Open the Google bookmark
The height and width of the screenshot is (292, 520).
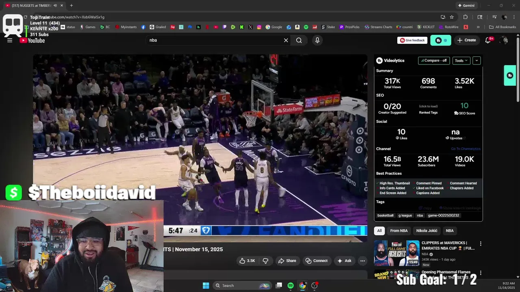tap(274, 27)
